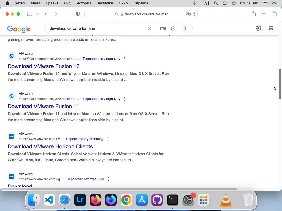Translate the Horizon Clients result page

[x=85, y=139]
